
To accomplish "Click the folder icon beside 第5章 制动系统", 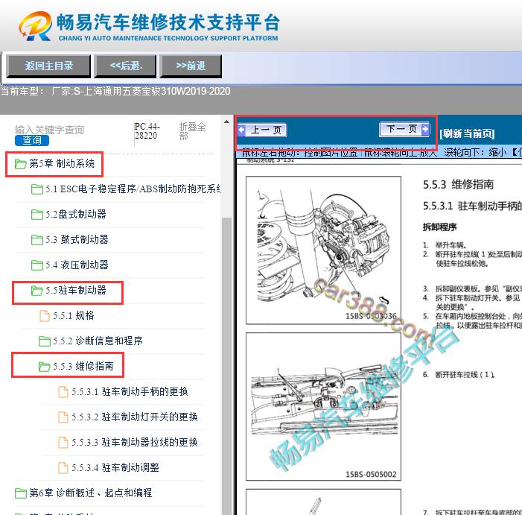I will [x=21, y=164].
